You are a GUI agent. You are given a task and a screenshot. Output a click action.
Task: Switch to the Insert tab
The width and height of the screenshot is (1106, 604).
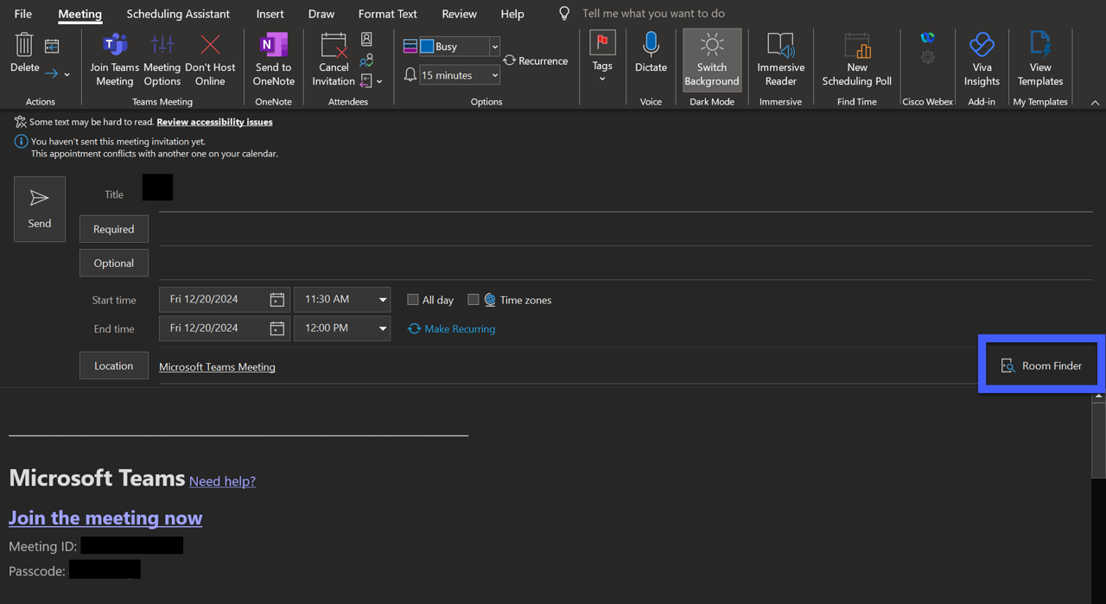pyautogui.click(x=270, y=14)
